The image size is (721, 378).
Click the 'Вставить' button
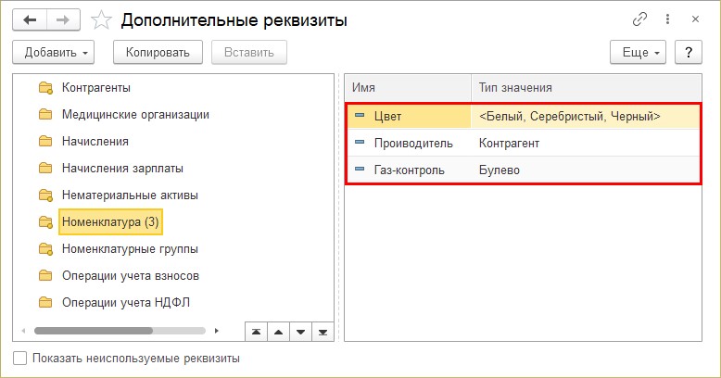[x=248, y=52]
